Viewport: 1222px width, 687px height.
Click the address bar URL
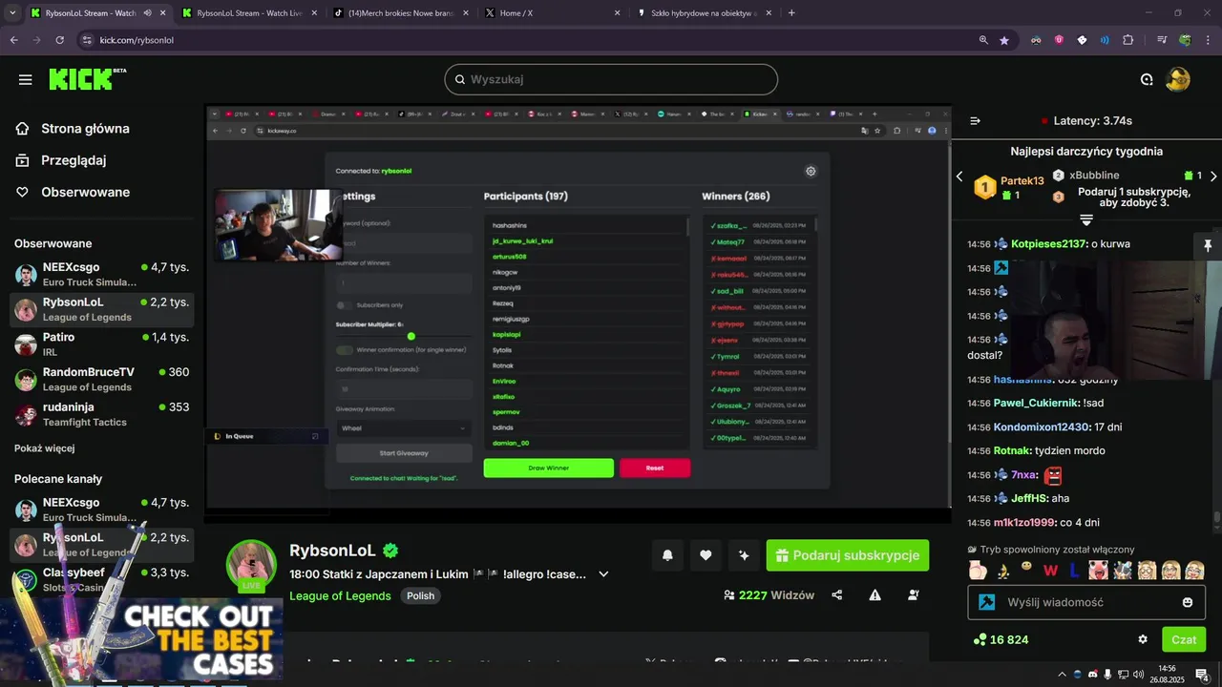tap(137, 40)
